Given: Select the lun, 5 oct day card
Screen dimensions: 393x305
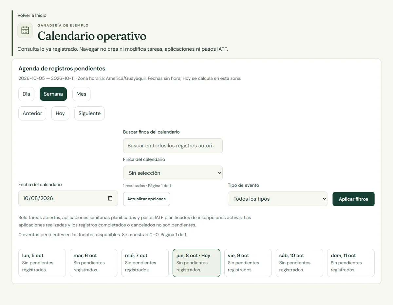Looking at the screenshot, I should [x=42, y=263].
